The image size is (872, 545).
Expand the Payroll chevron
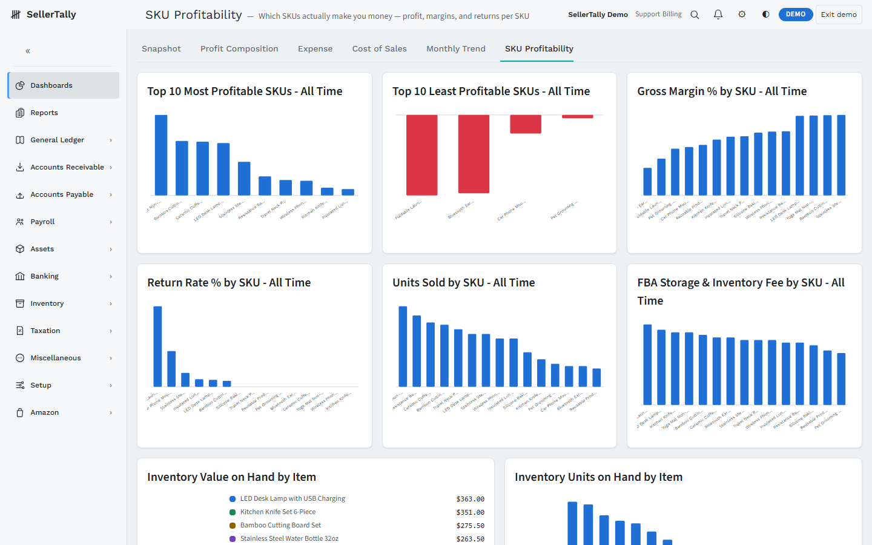click(x=111, y=222)
